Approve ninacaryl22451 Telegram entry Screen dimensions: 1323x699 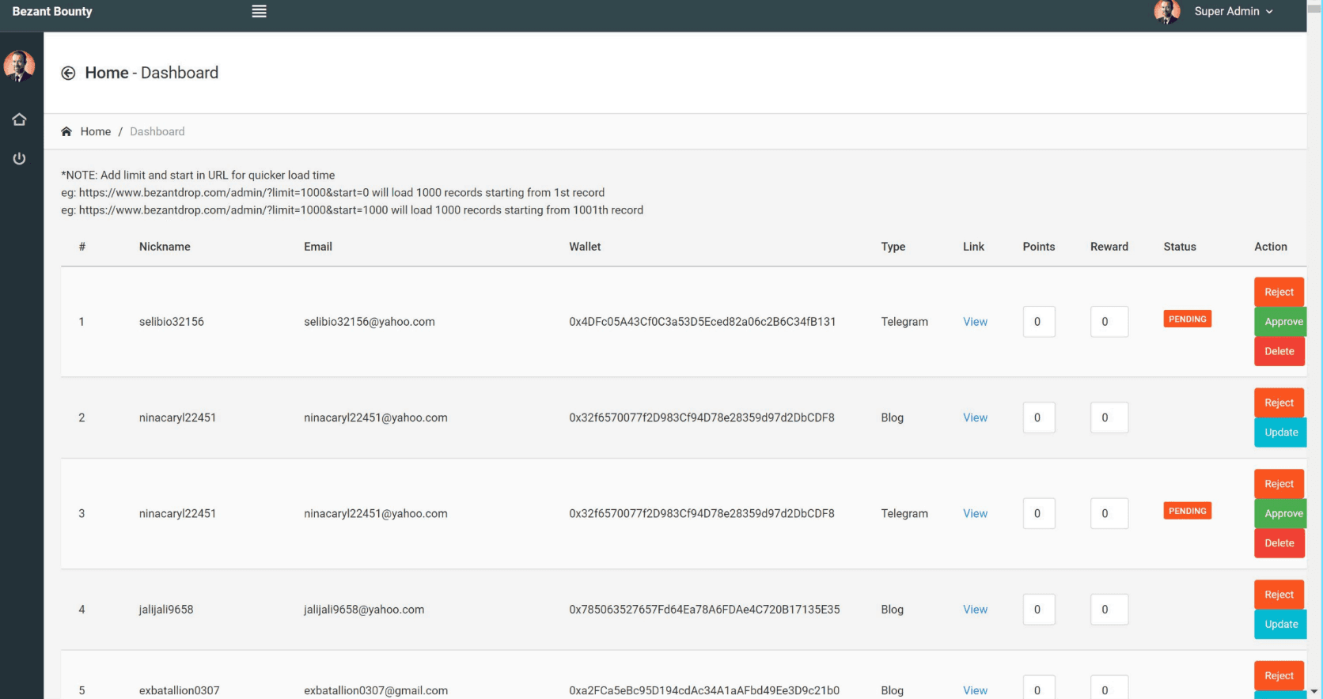coord(1281,513)
